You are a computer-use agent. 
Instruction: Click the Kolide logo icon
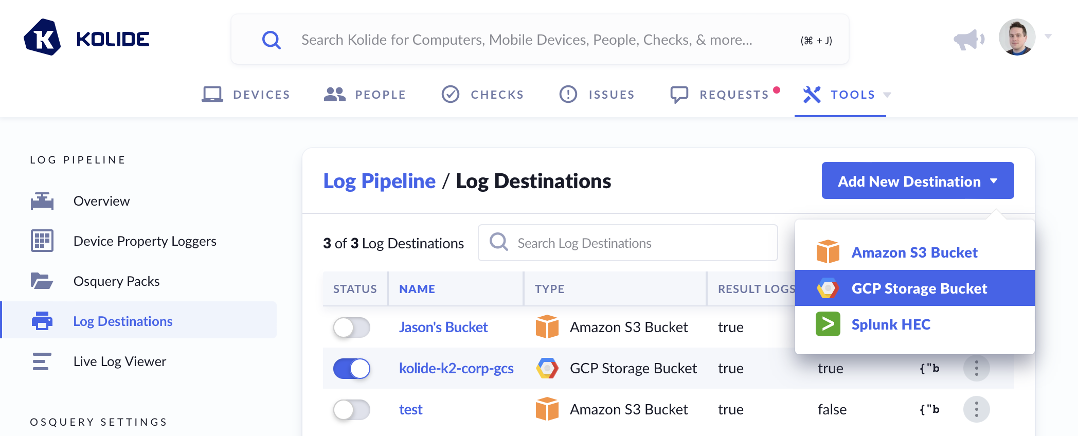click(42, 38)
